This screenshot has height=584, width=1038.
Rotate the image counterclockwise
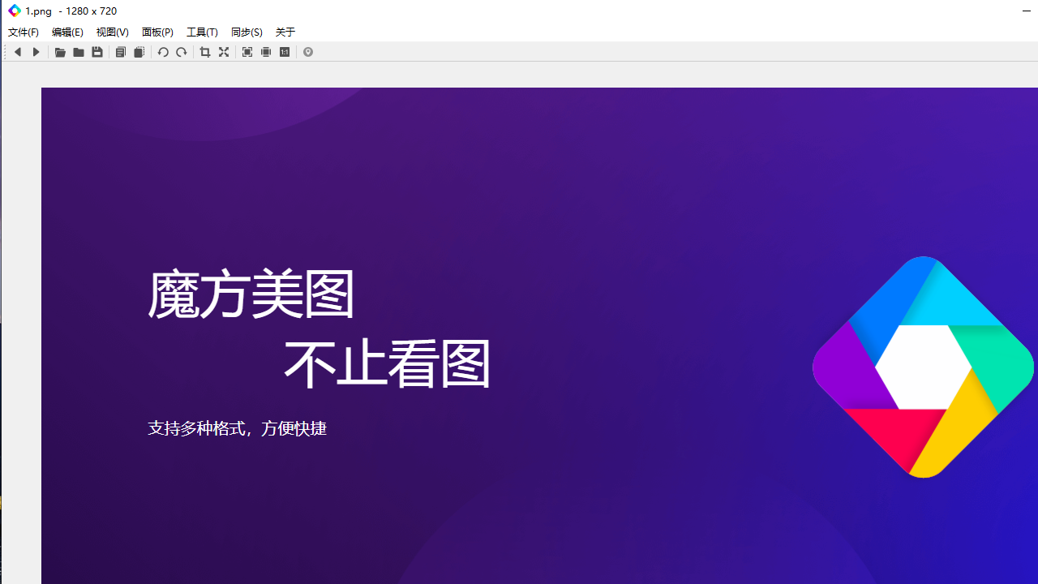tap(163, 52)
